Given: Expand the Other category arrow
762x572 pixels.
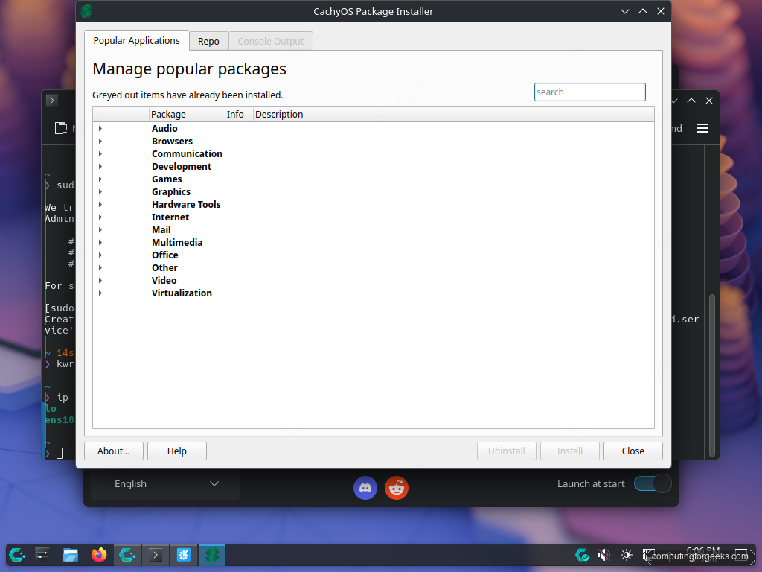Looking at the screenshot, I should 100,267.
